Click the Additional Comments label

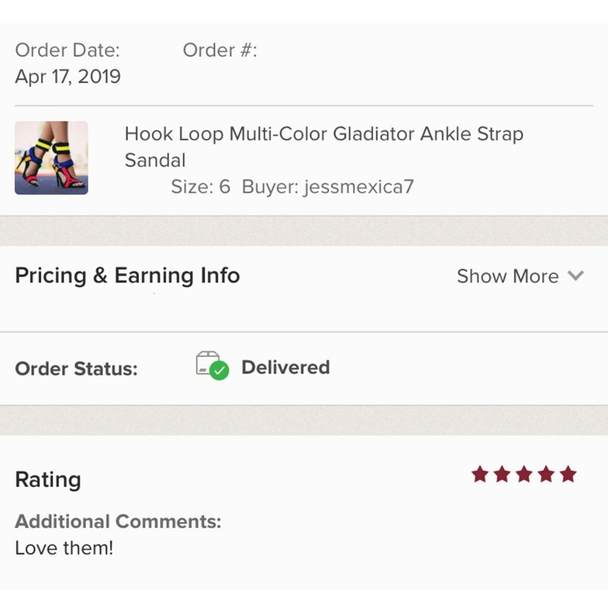point(118,521)
